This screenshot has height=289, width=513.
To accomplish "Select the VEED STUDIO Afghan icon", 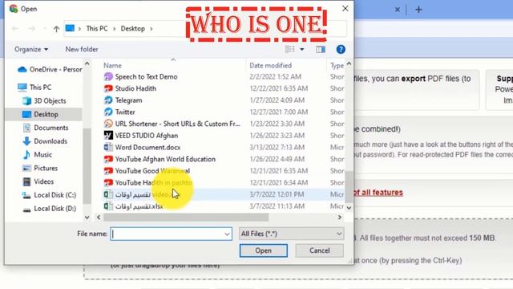I will [108, 136].
